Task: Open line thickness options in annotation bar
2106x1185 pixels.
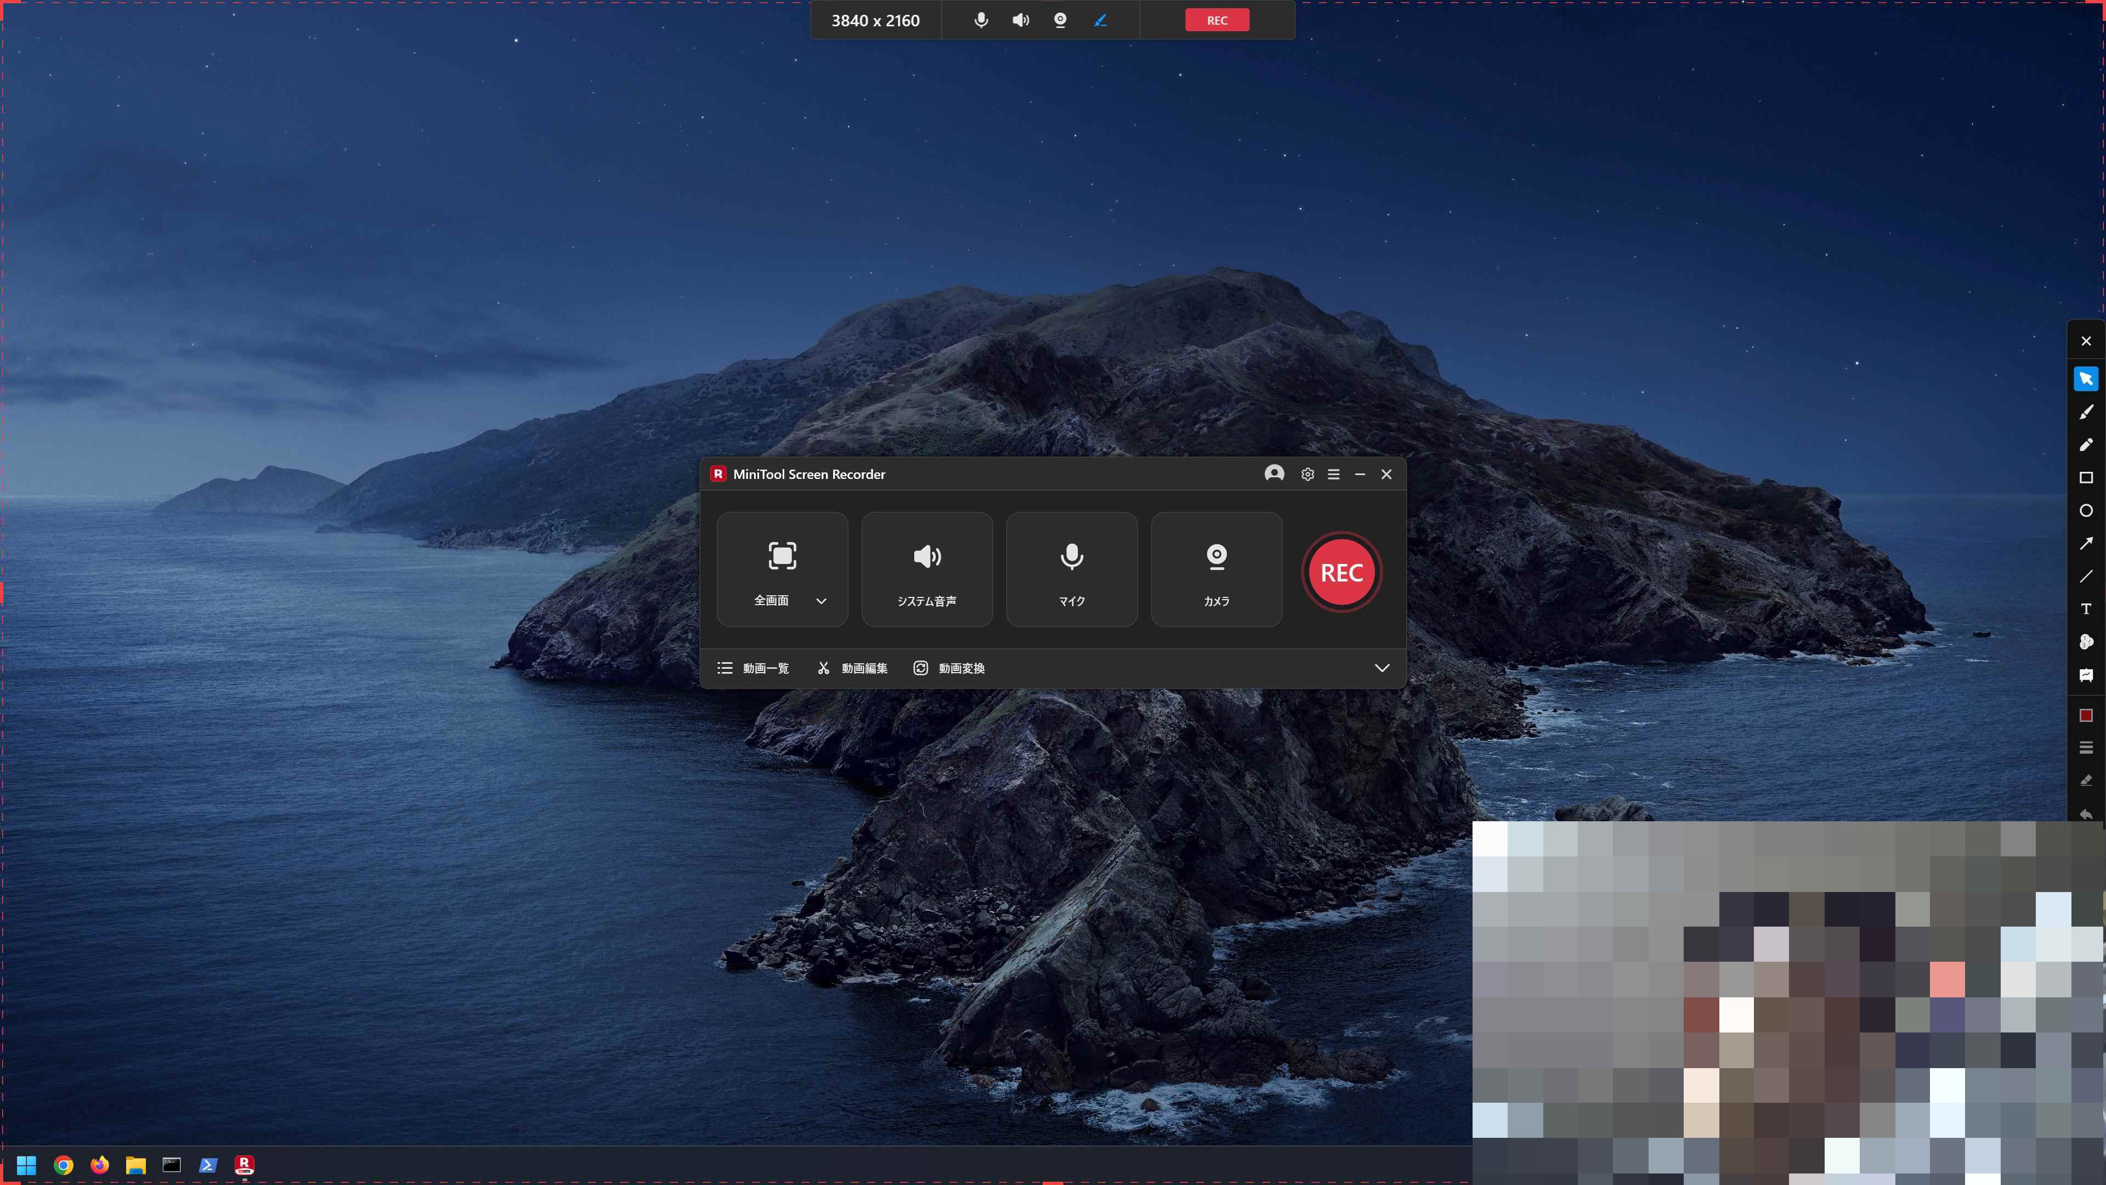Action: (x=2086, y=747)
